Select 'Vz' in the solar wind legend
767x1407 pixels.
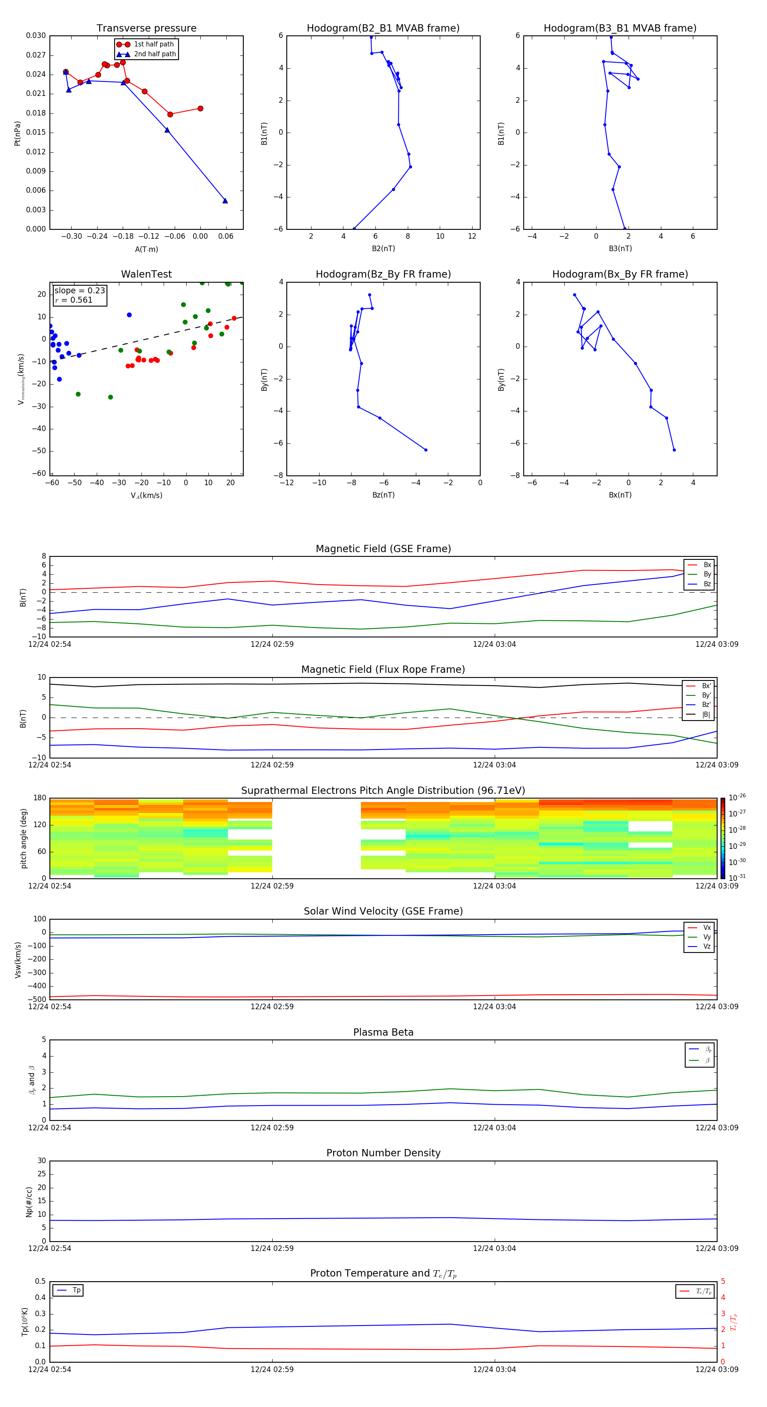click(x=699, y=947)
